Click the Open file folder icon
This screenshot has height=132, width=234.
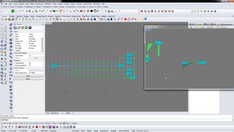6,19
